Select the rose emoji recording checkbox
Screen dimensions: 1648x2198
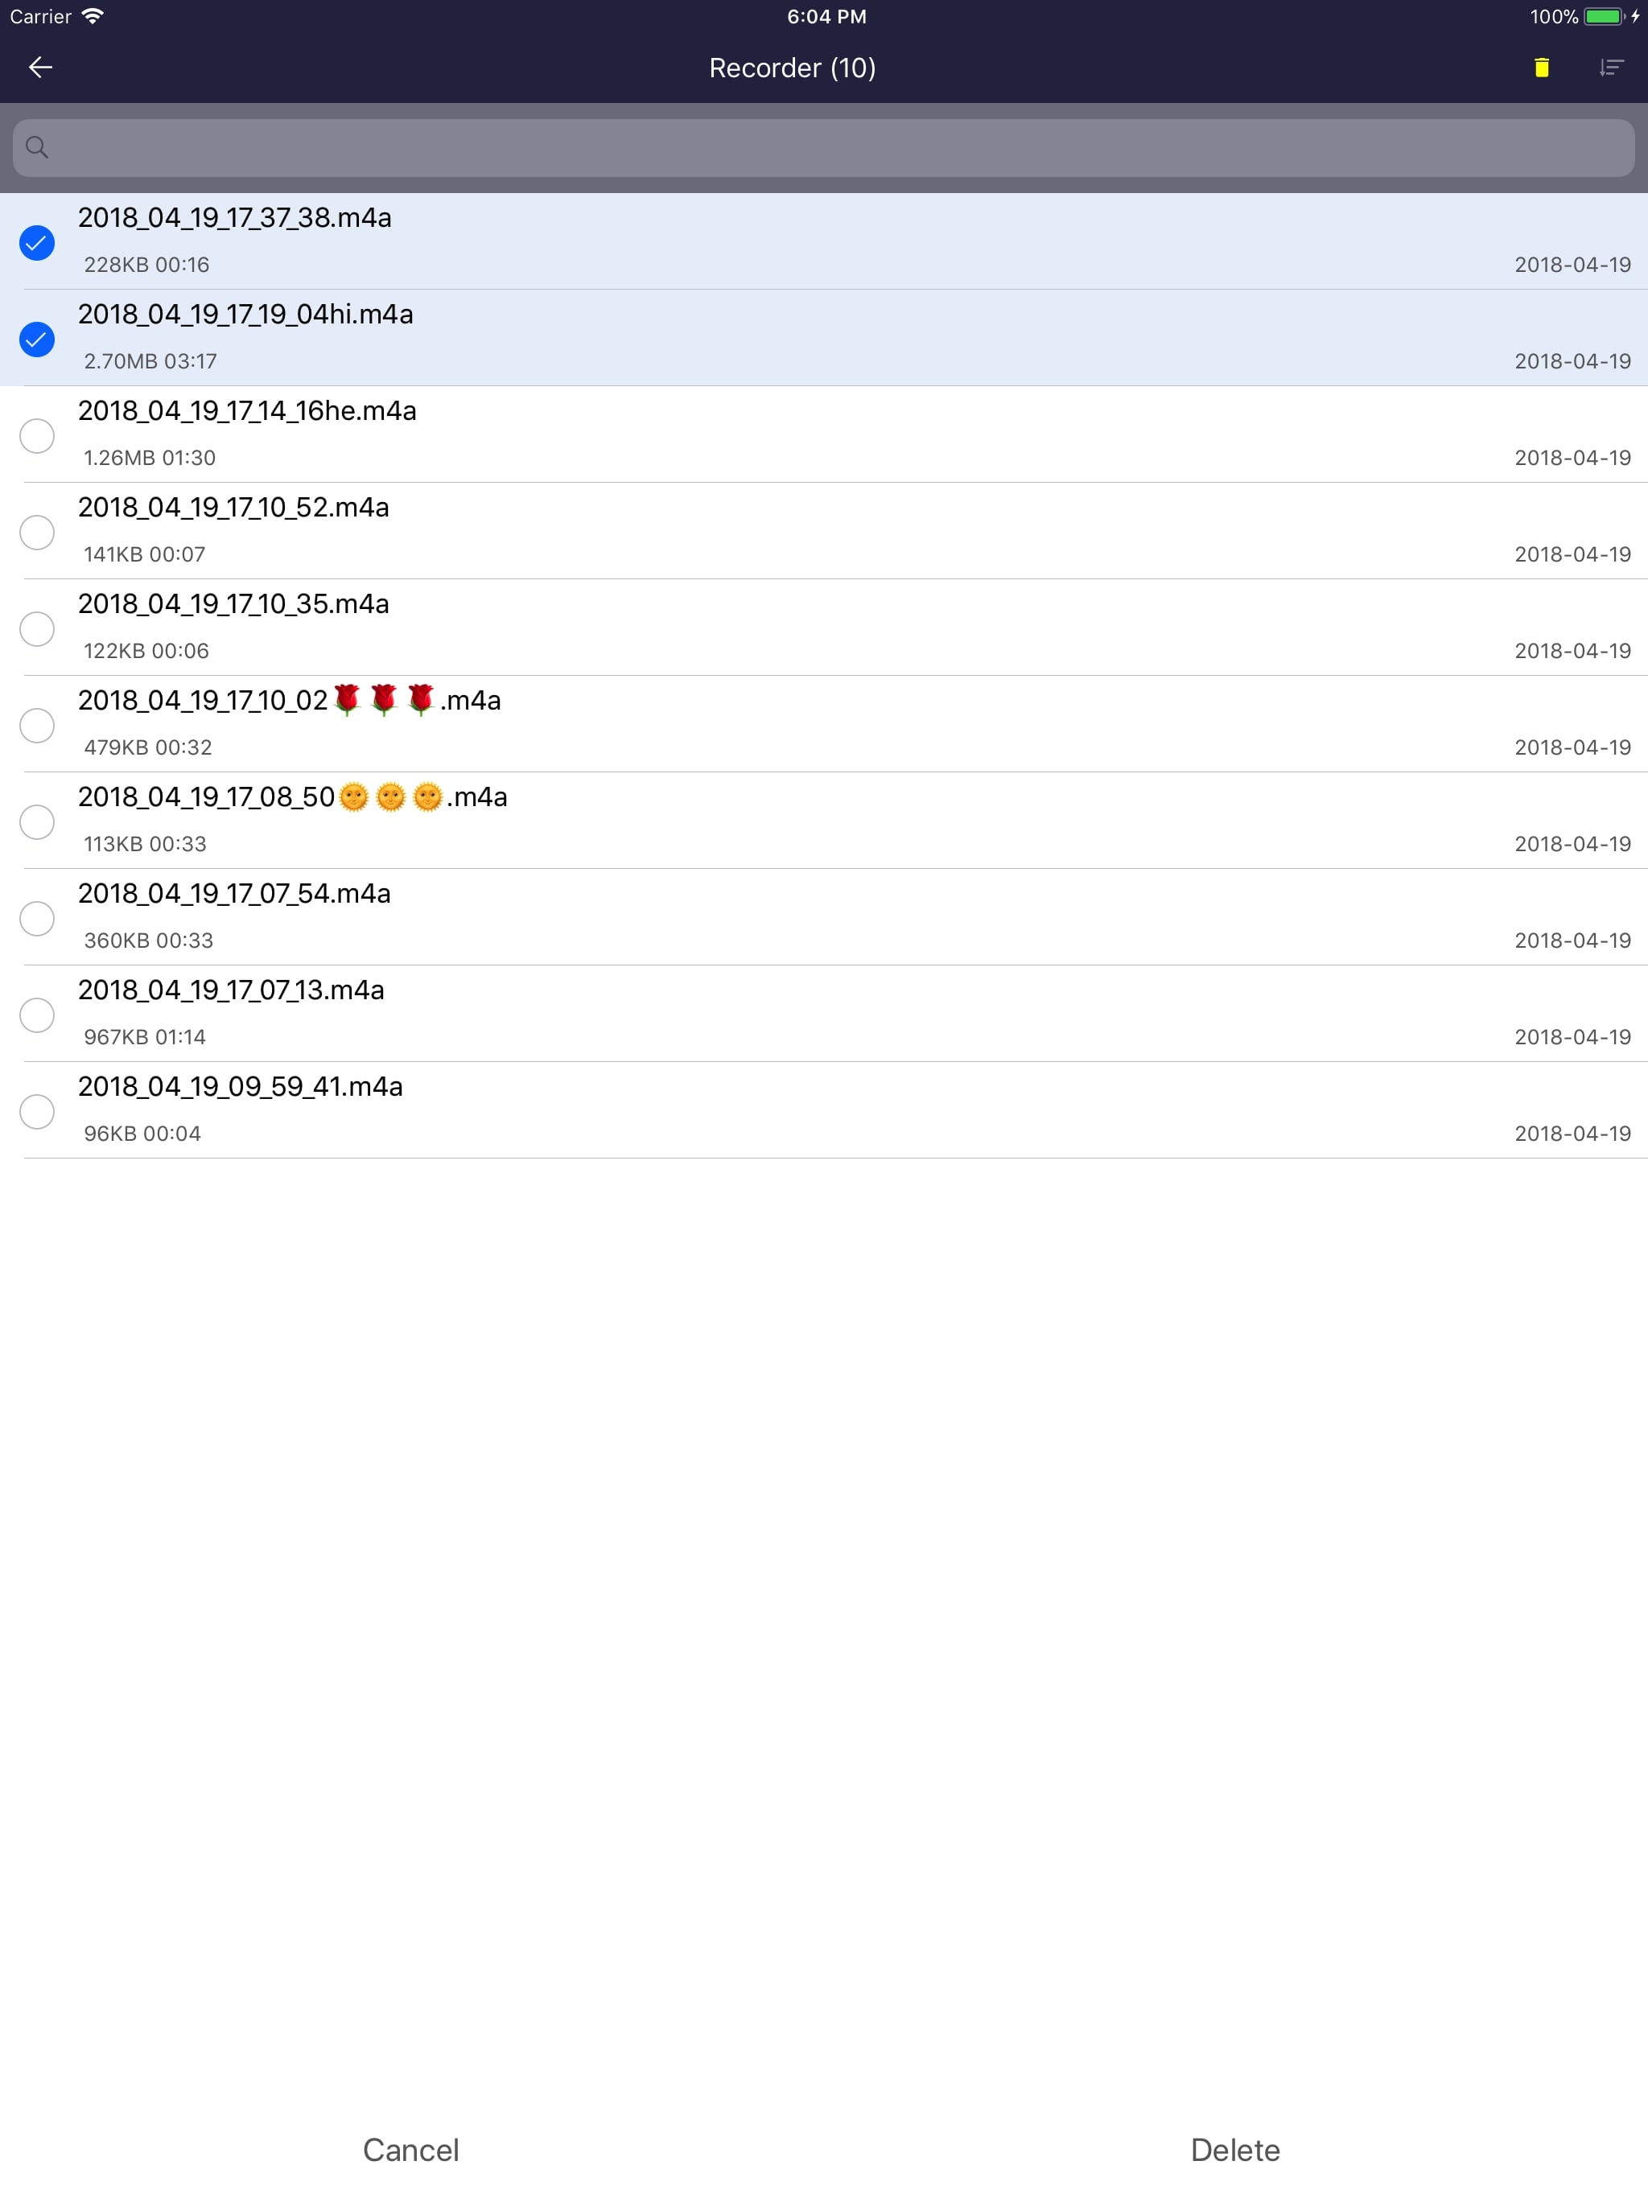pos(37,726)
